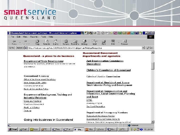180x135 pixels.
Task: Open the Sport and Recreation link
Action: (x=96, y=106)
